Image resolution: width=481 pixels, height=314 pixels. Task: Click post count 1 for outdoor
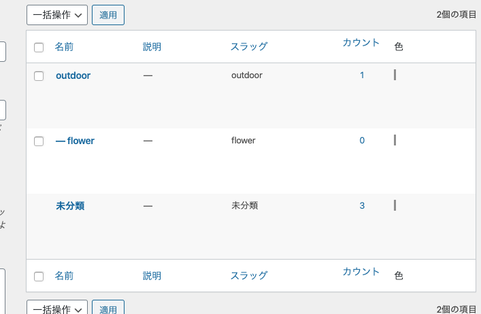362,75
